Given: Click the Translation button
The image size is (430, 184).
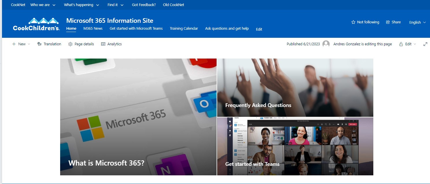Looking at the screenshot, I should tap(49, 44).
